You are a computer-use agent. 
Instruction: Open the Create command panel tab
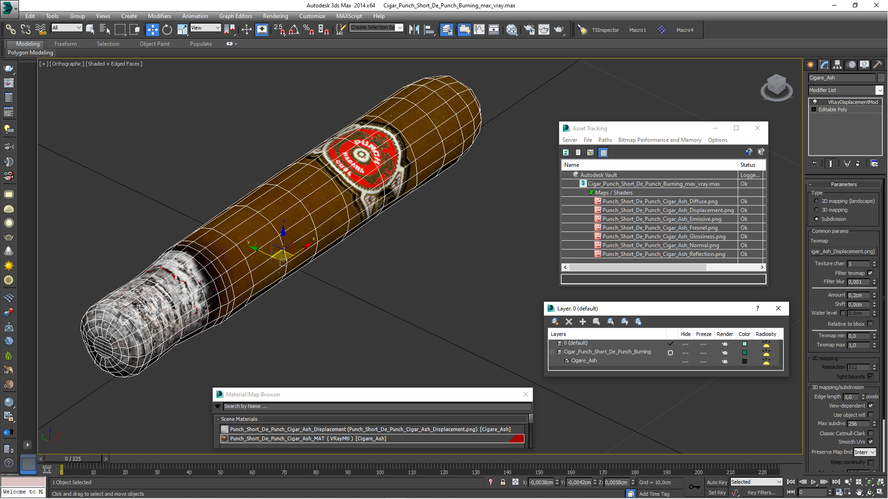(x=811, y=65)
